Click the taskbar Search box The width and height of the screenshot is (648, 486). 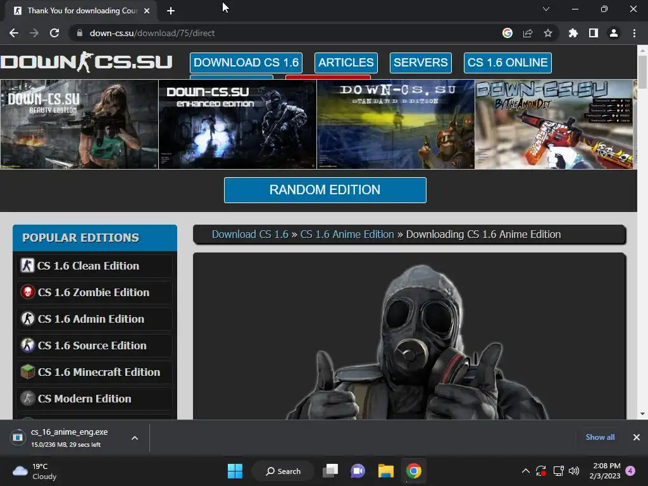coord(283,471)
